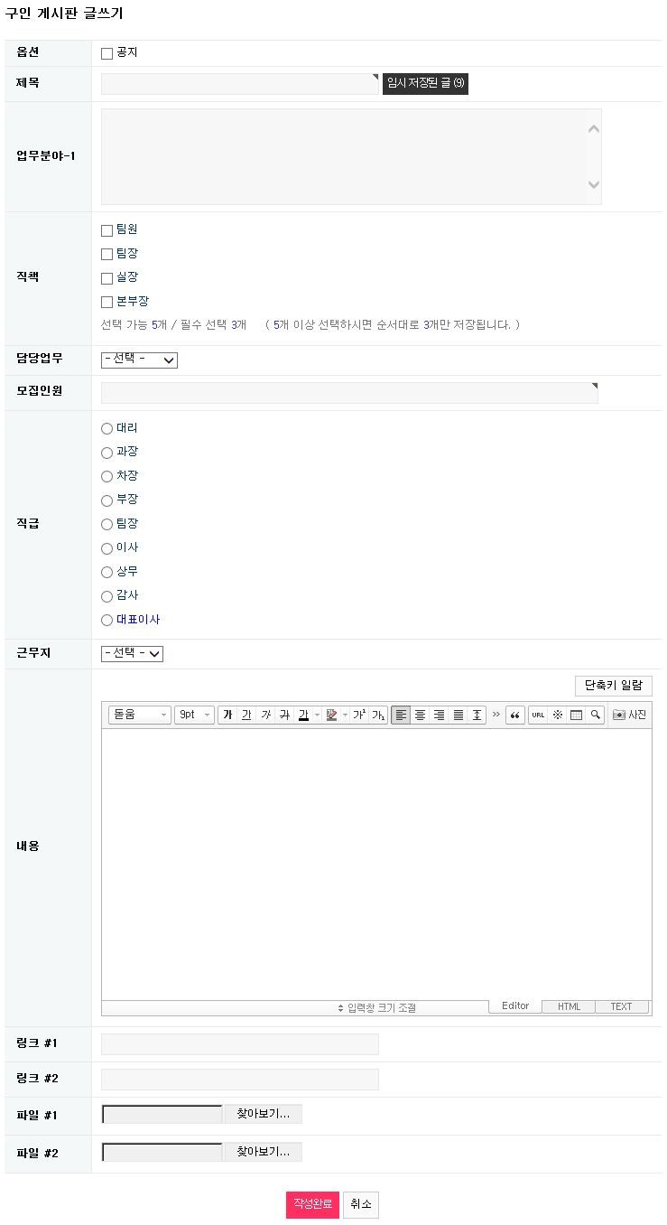
Task: Insert a blockquote using quote icon
Action: pyautogui.click(x=515, y=715)
